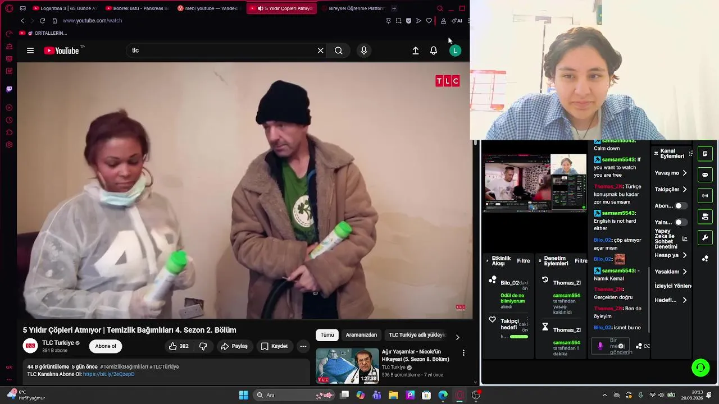Screen dimensions: 719x404
Task: Start voice search with the microphone
Action: click(364, 50)
